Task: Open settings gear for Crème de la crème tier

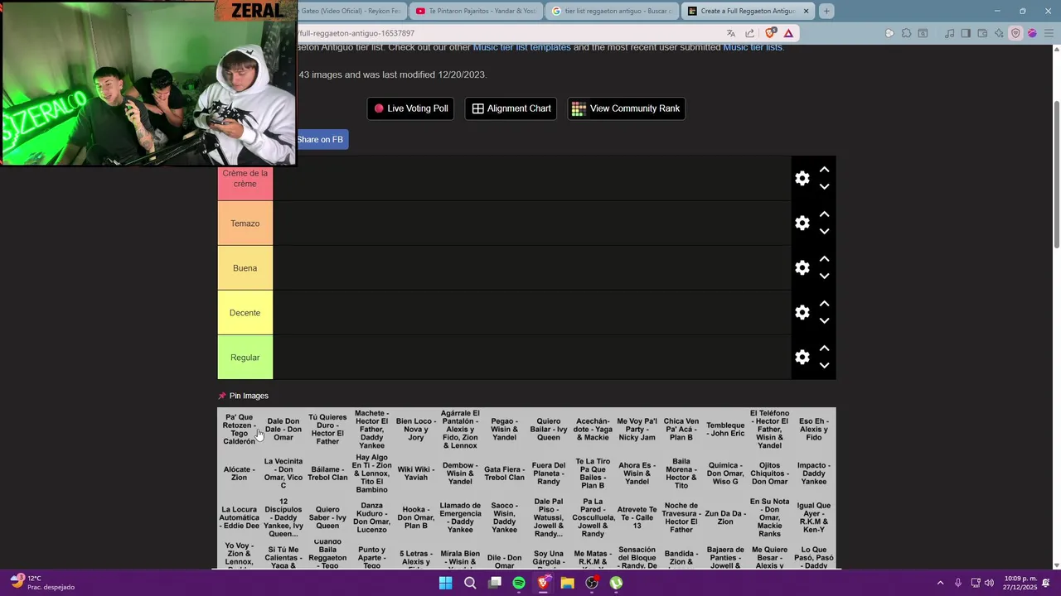Action: coord(802,178)
